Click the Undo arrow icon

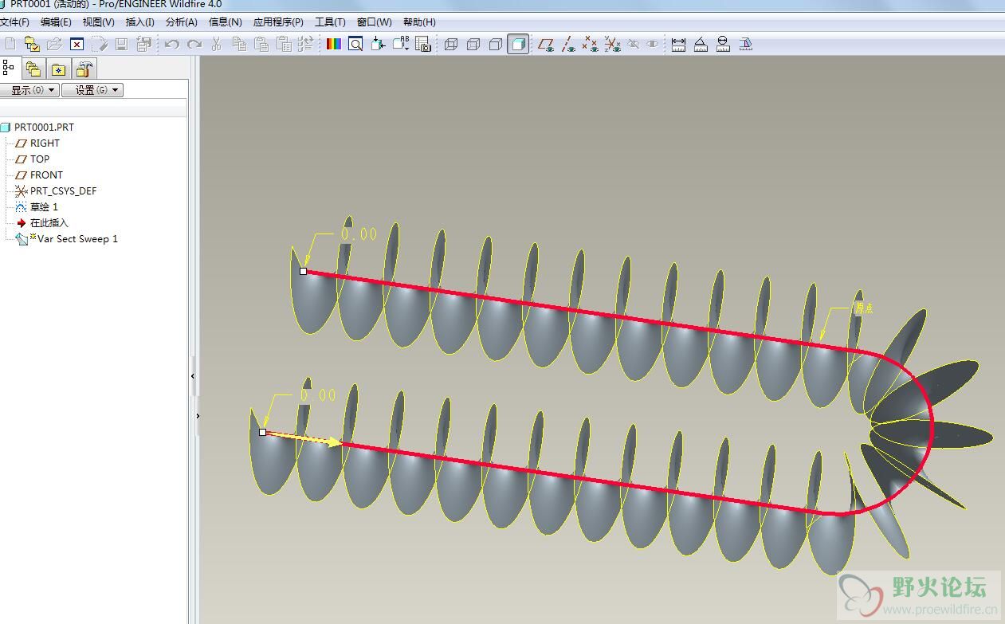(171, 44)
